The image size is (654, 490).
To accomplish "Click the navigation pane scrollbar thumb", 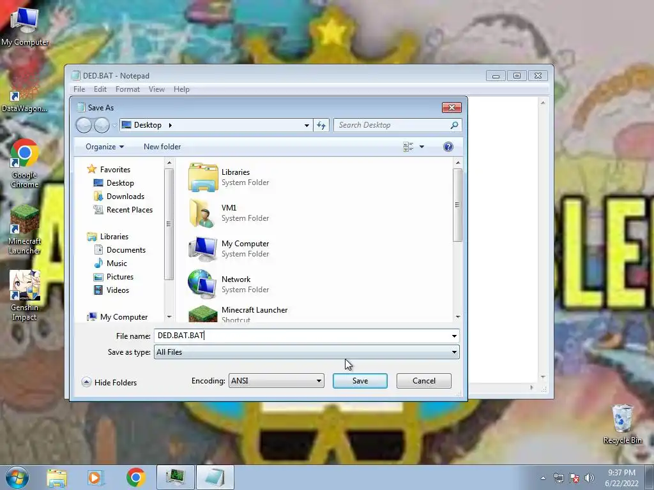I will click(x=169, y=224).
